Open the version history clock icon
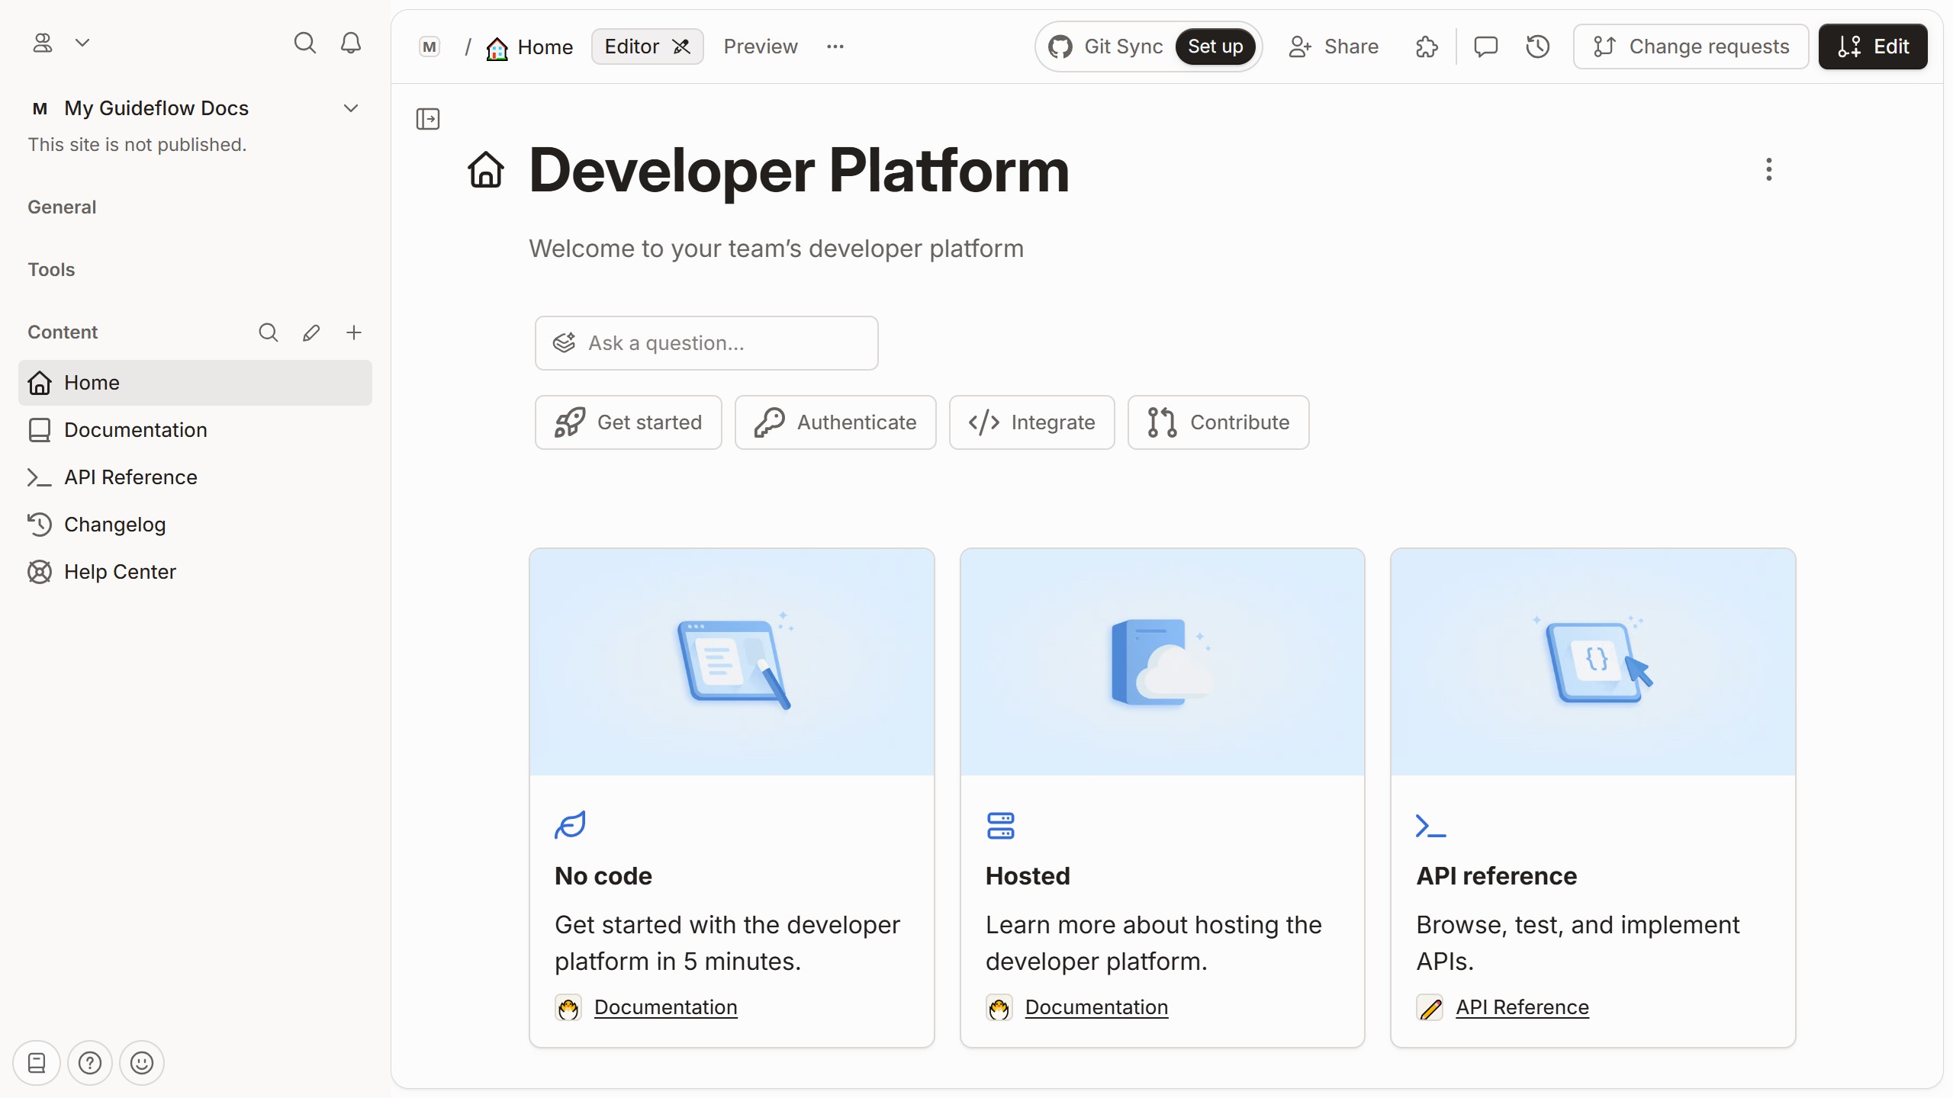Viewport: 1953px width, 1098px height. (x=1537, y=47)
